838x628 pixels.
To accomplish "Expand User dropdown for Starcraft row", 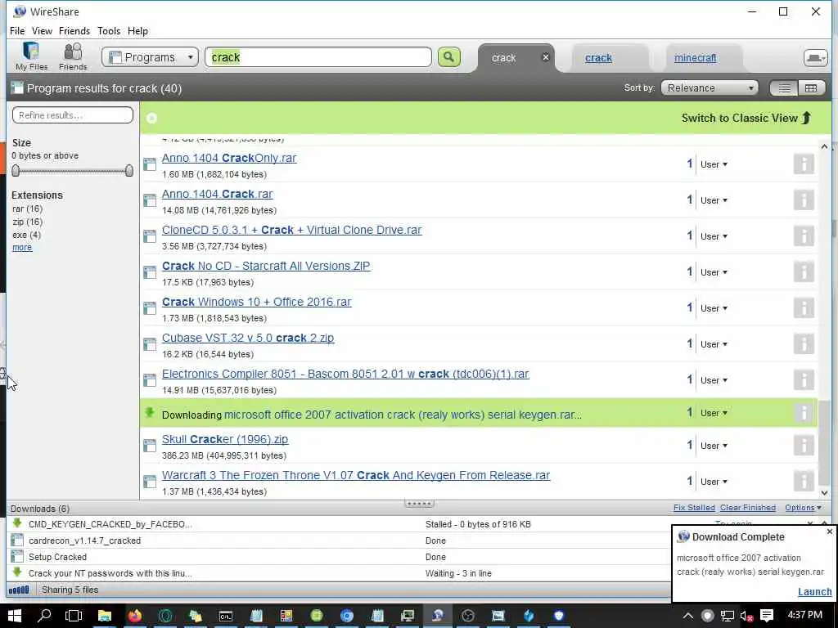I will tap(714, 272).
